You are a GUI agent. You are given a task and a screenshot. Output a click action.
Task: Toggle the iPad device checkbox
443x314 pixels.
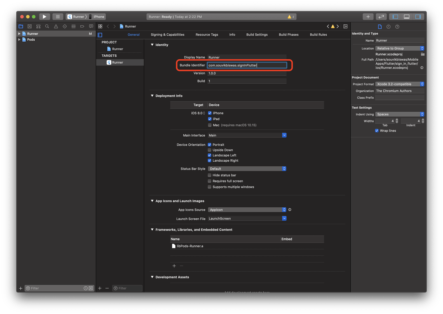pos(210,119)
